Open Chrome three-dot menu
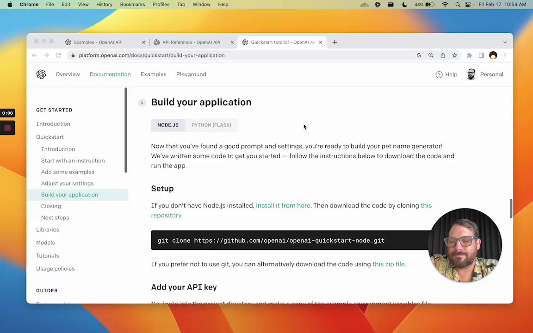 pos(505,55)
